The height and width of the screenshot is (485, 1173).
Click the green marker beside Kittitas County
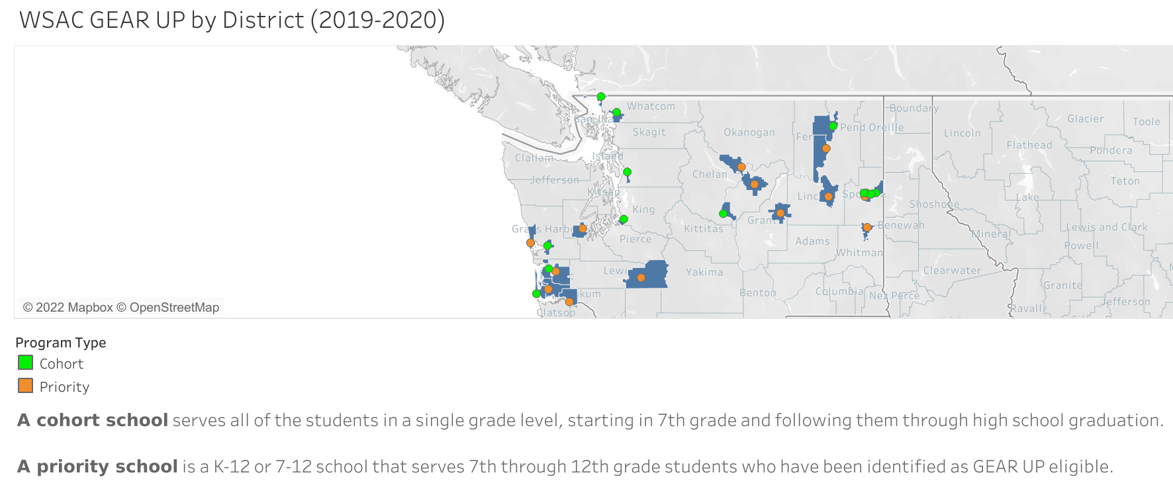(723, 214)
